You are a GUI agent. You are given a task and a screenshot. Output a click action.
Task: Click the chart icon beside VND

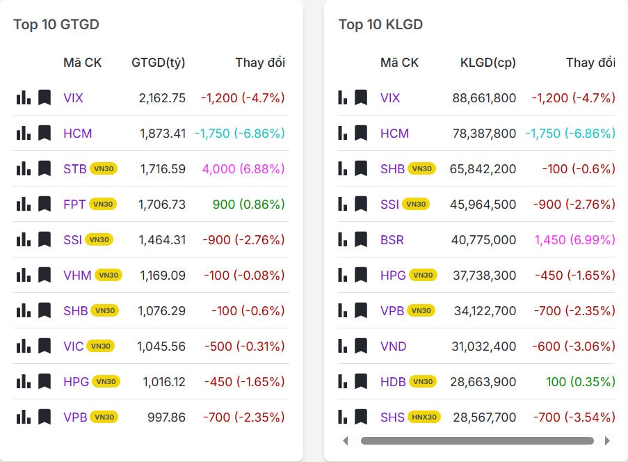tap(341, 346)
